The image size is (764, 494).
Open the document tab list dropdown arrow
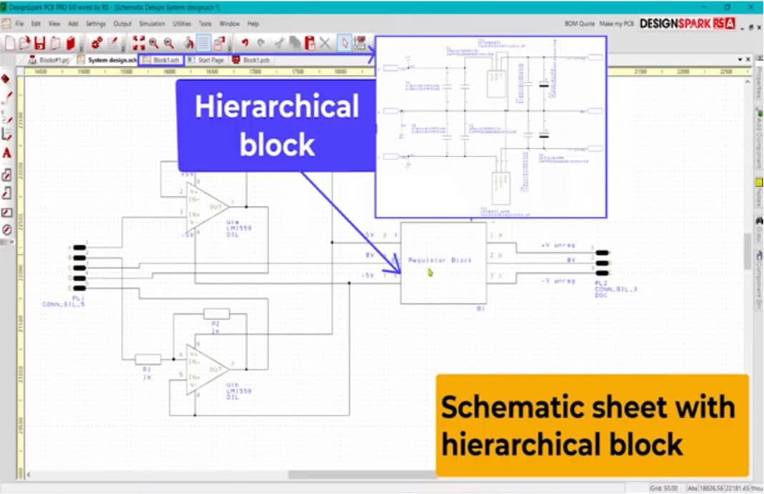coord(740,59)
